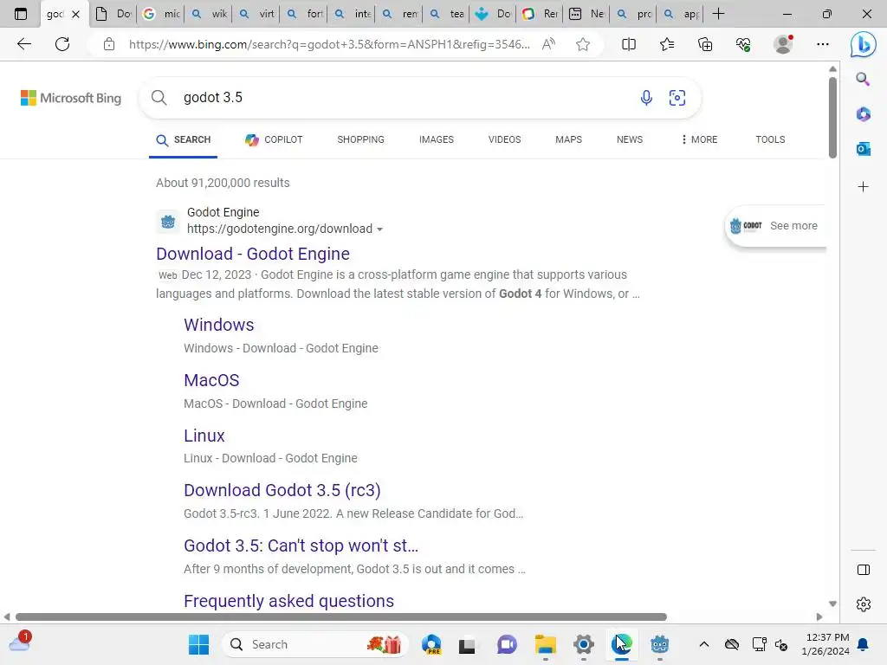The width and height of the screenshot is (887, 665).
Task: Open the profile avatar icon
Action: [x=783, y=44]
